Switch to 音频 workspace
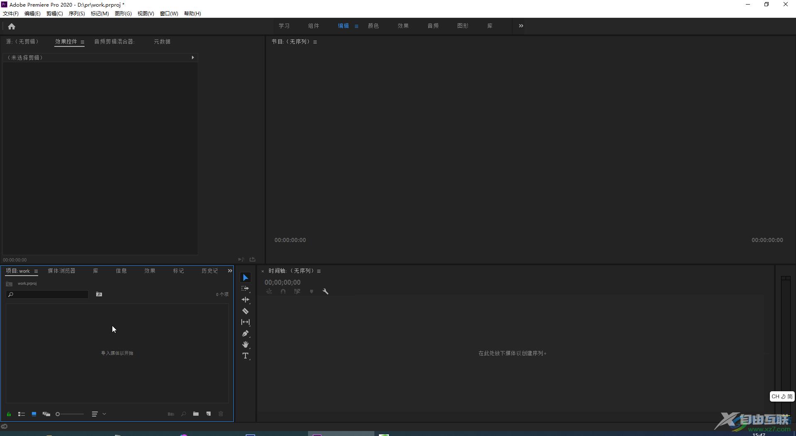The height and width of the screenshot is (436, 796). [x=433, y=26]
